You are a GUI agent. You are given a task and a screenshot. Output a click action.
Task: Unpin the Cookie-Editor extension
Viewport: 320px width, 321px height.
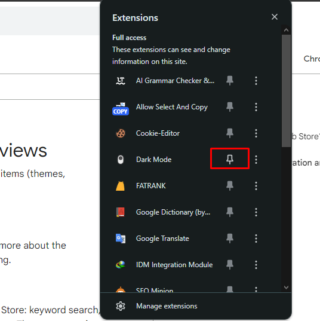click(x=230, y=133)
